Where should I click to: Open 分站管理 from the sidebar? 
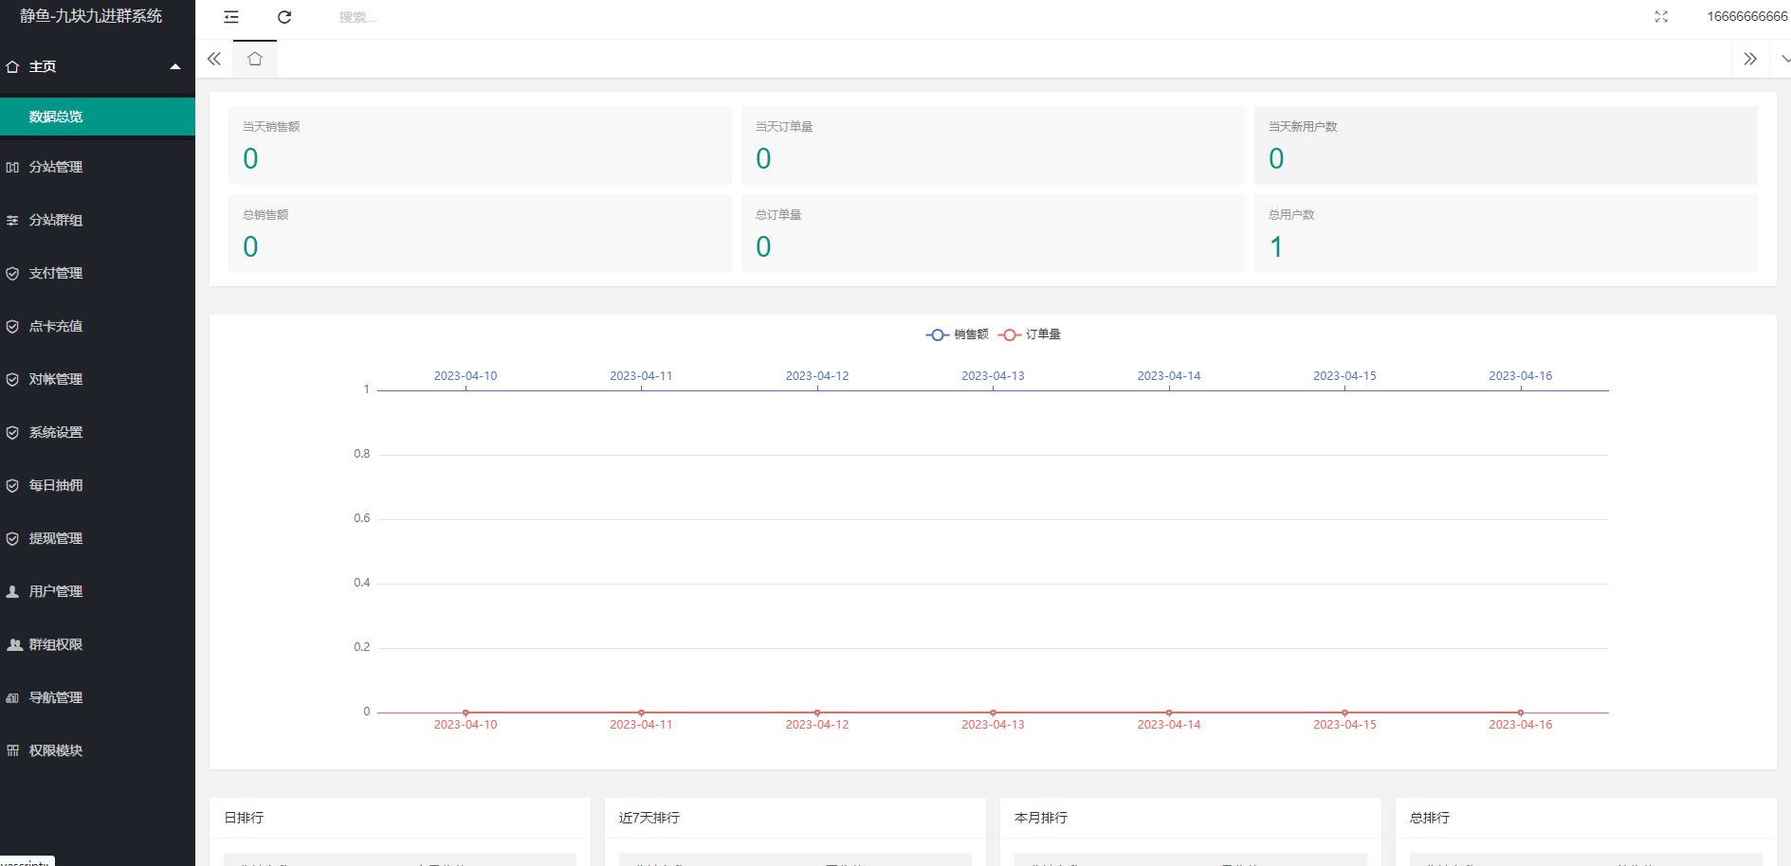pos(56,167)
